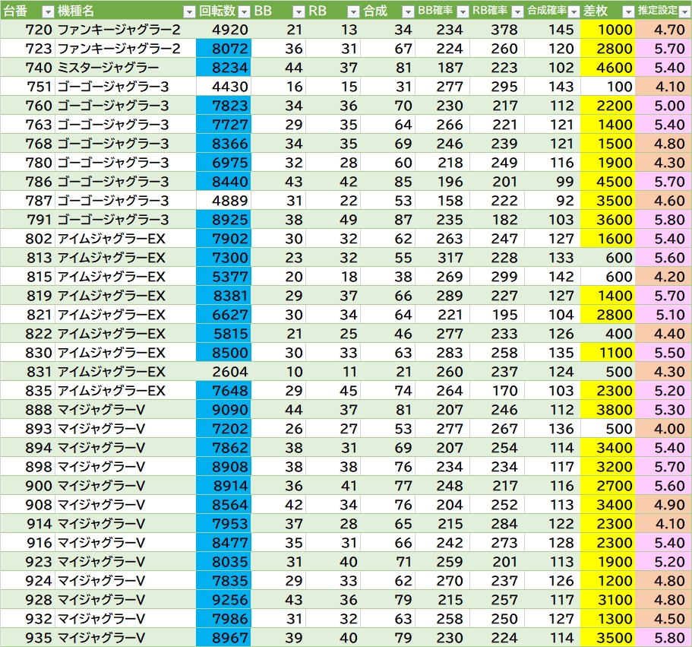Select 合成 cell 87 in row 791
This screenshot has height=647, width=692.
[x=388, y=220]
